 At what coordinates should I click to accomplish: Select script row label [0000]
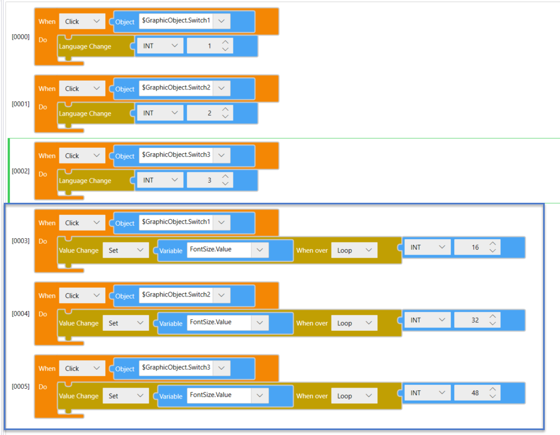click(21, 37)
